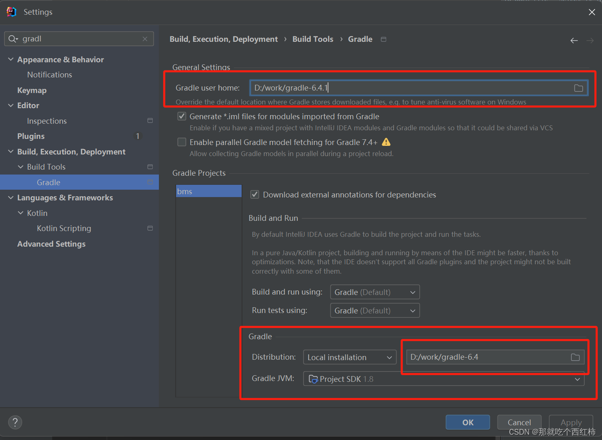Uncheck Generate *.iml files for Gradle modules
Screen dimensions: 602x440
pos(181,116)
